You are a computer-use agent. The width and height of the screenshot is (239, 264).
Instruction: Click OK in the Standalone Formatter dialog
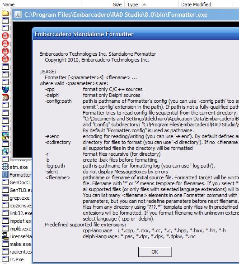155,252
